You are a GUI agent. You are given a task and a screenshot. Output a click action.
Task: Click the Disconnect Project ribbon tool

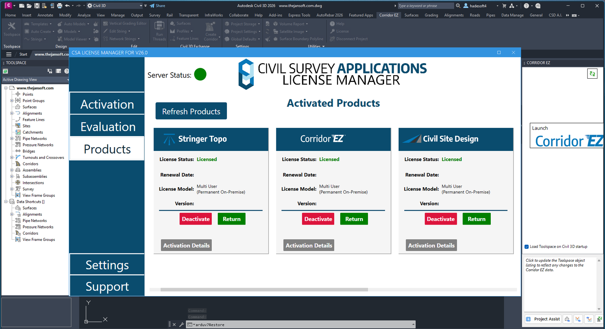(349, 39)
